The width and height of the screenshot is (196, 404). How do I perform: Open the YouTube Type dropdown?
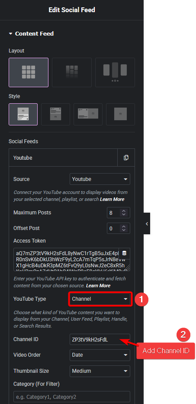pyautogui.click(x=100, y=299)
